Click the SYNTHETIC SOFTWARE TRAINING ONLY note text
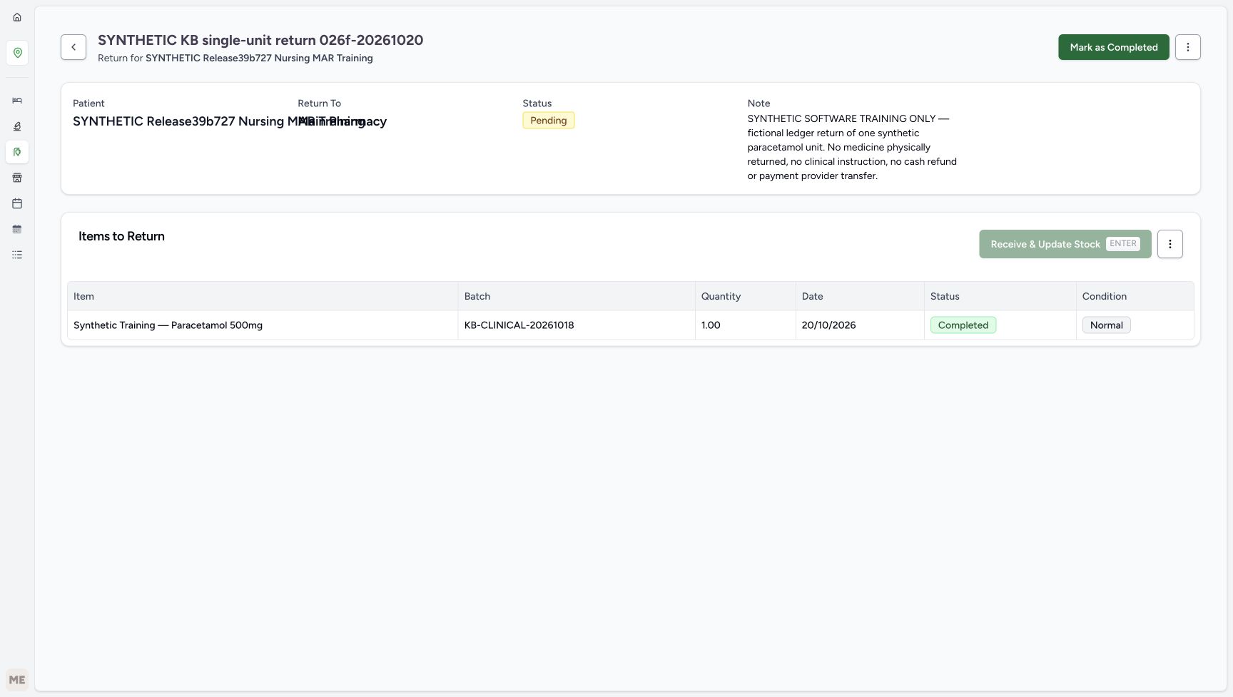Screen dimensions: 1233x697 point(852,147)
